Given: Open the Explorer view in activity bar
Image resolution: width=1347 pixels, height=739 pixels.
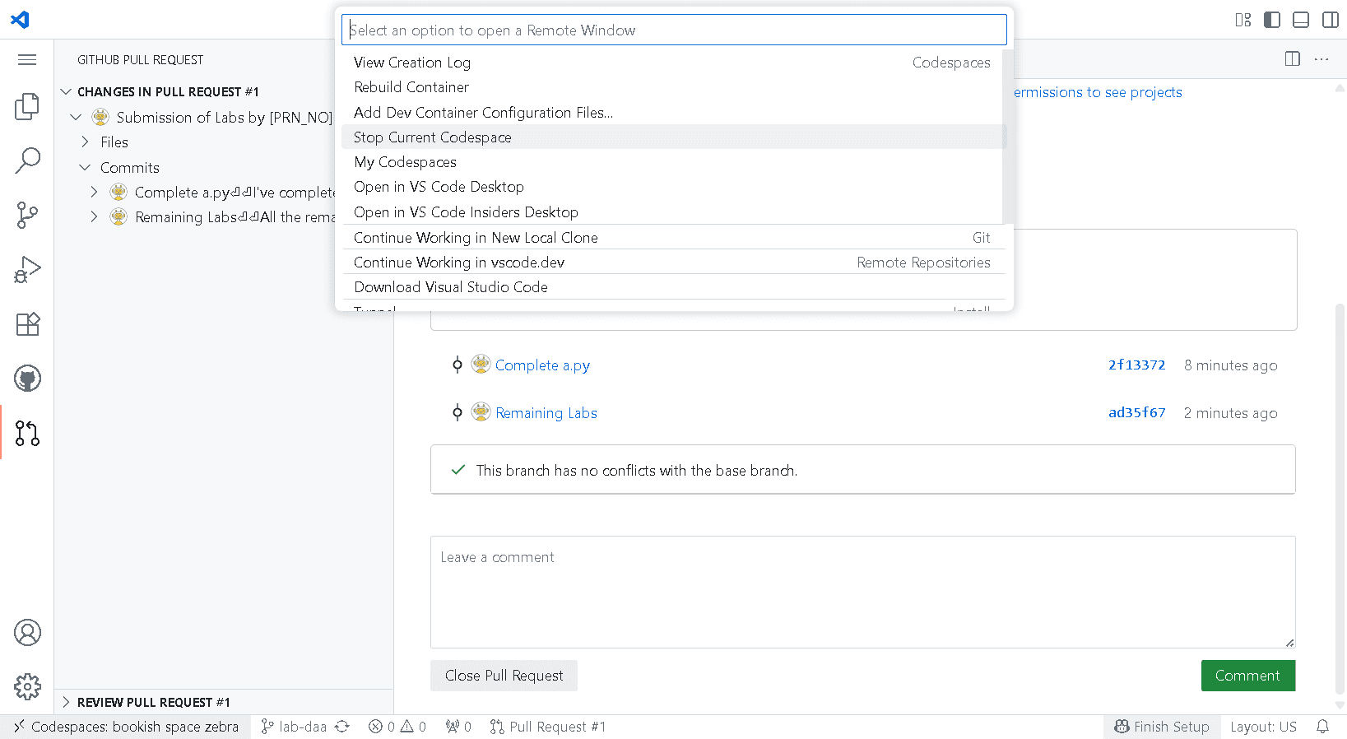Looking at the screenshot, I should pos(27,106).
